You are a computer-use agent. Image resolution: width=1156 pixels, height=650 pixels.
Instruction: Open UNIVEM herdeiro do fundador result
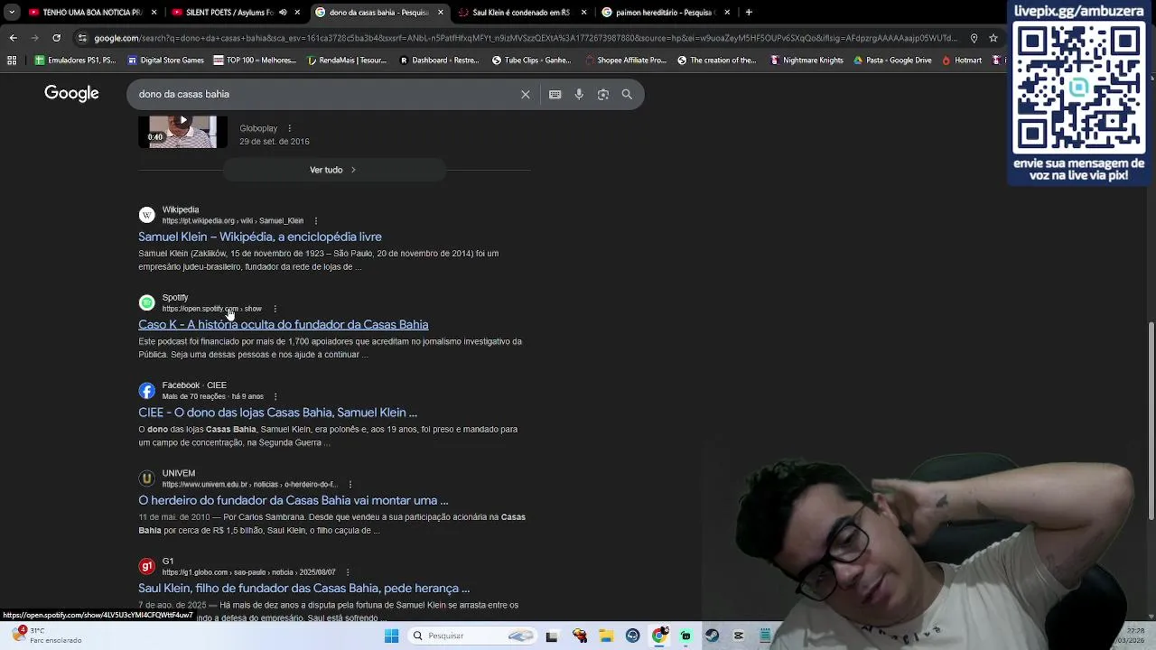pyautogui.click(x=294, y=500)
